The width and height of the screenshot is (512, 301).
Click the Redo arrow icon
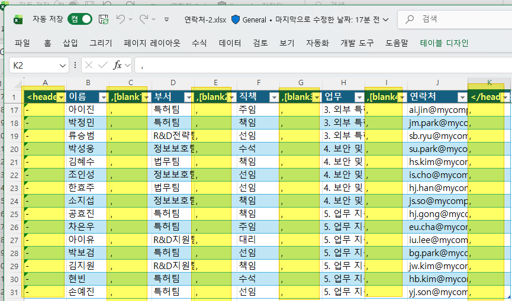[x=143, y=20]
